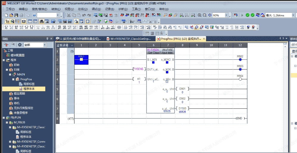Click the Cut scissors icon
The height and width of the screenshot is (153, 297).
pyautogui.click(x=69, y=15)
